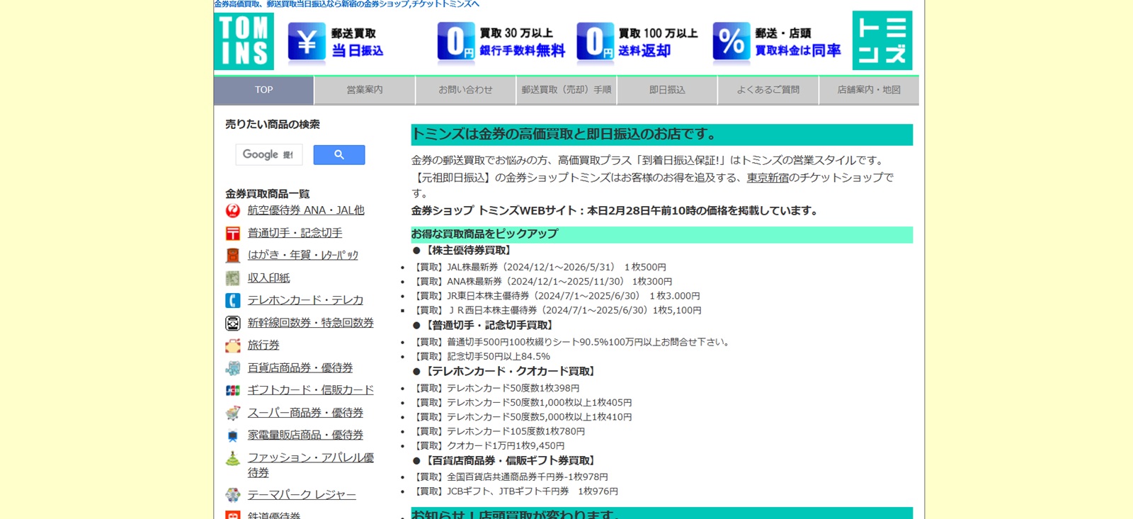
Task: Click the suitcase icon beside 旅行券
Action: point(232,346)
